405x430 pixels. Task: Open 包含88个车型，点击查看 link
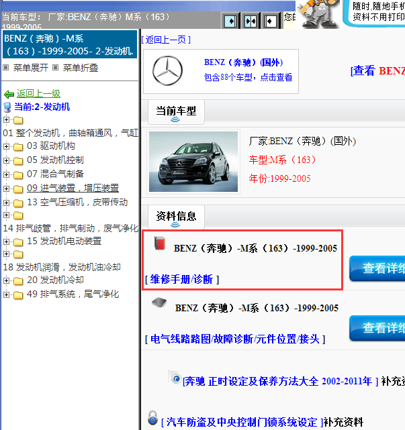pyautogui.click(x=249, y=77)
